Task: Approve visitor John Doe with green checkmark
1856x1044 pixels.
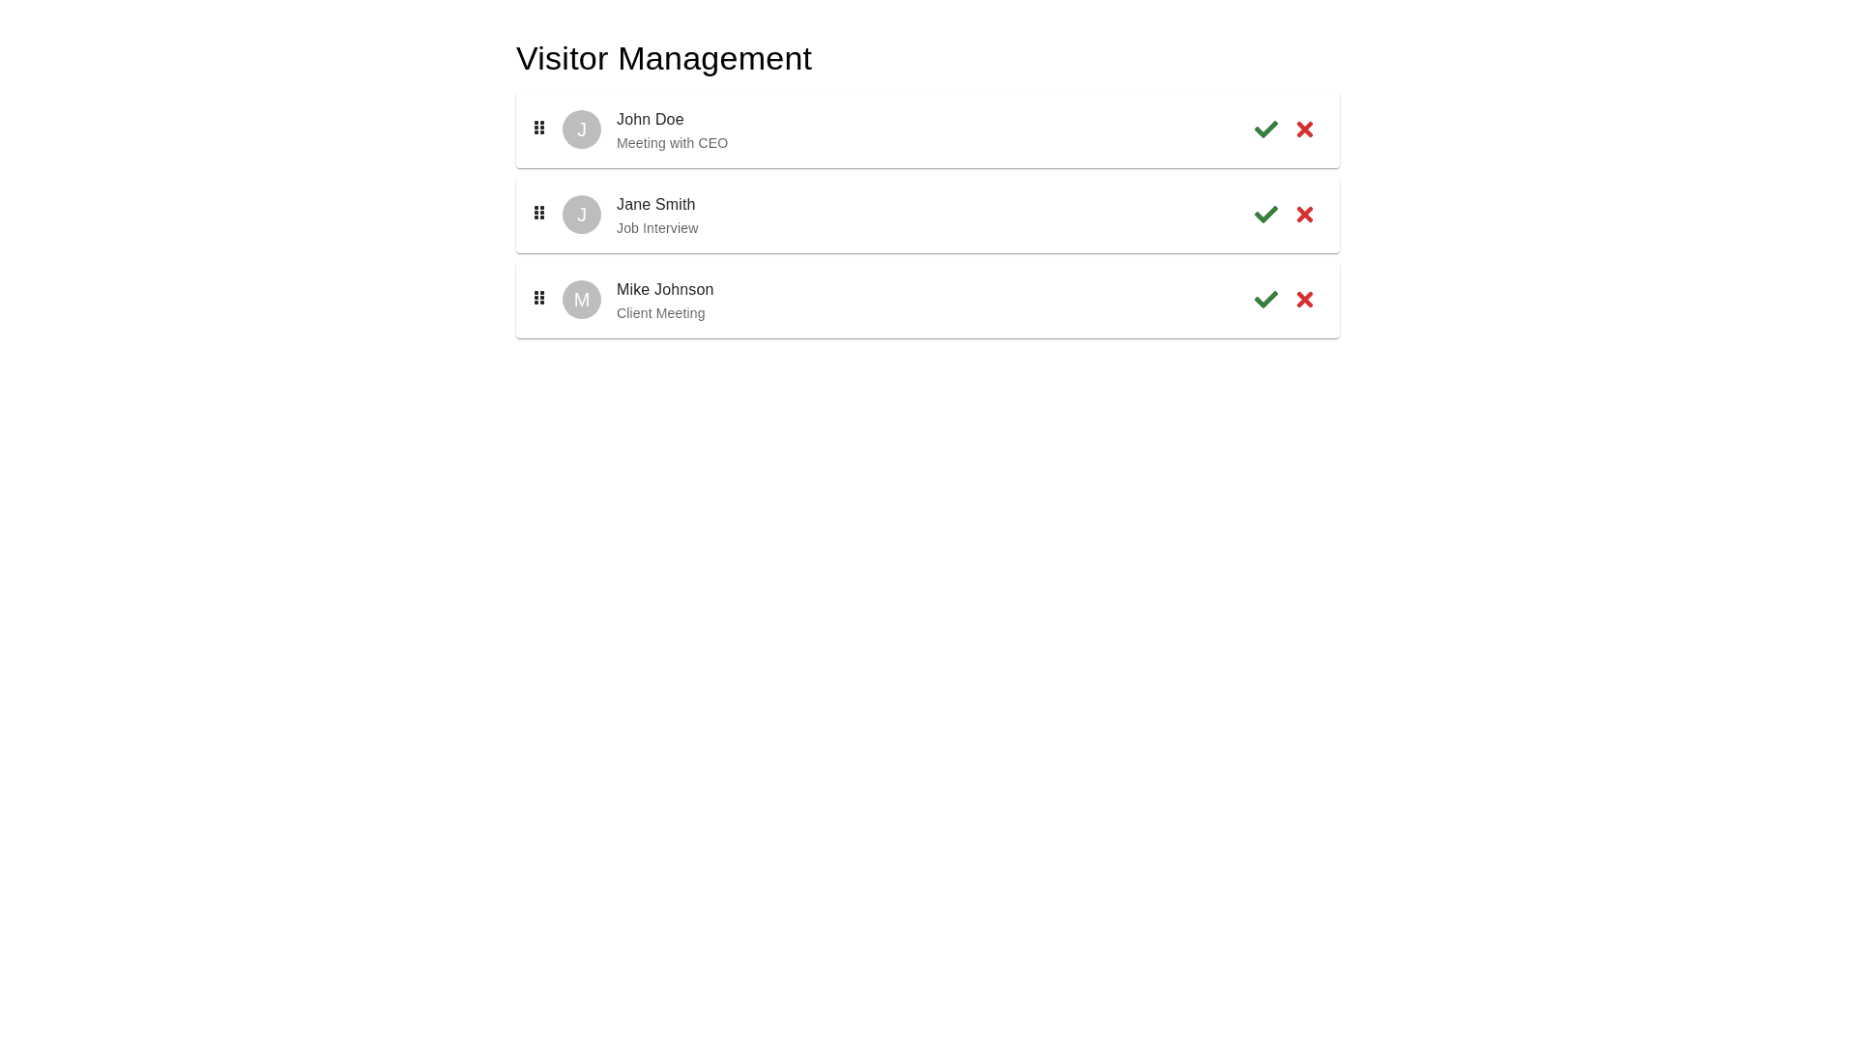Action: click(x=1265, y=130)
